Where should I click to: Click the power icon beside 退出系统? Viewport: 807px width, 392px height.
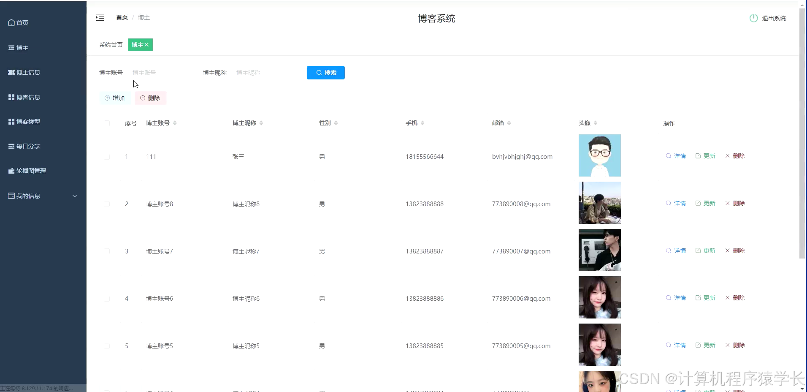click(x=753, y=18)
